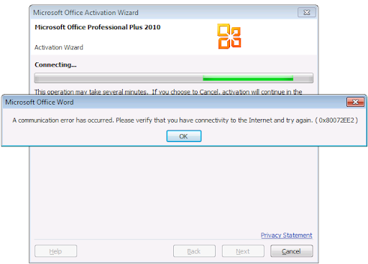
Task: Close the Activation Wizard window
Action: pyautogui.click(x=307, y=12)
